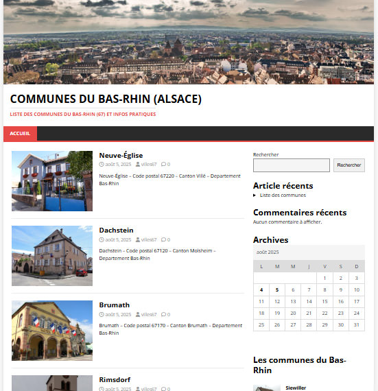Click the comment bubble icon on Rimsdorf post
378x391 pixels.
click(163, 389)
